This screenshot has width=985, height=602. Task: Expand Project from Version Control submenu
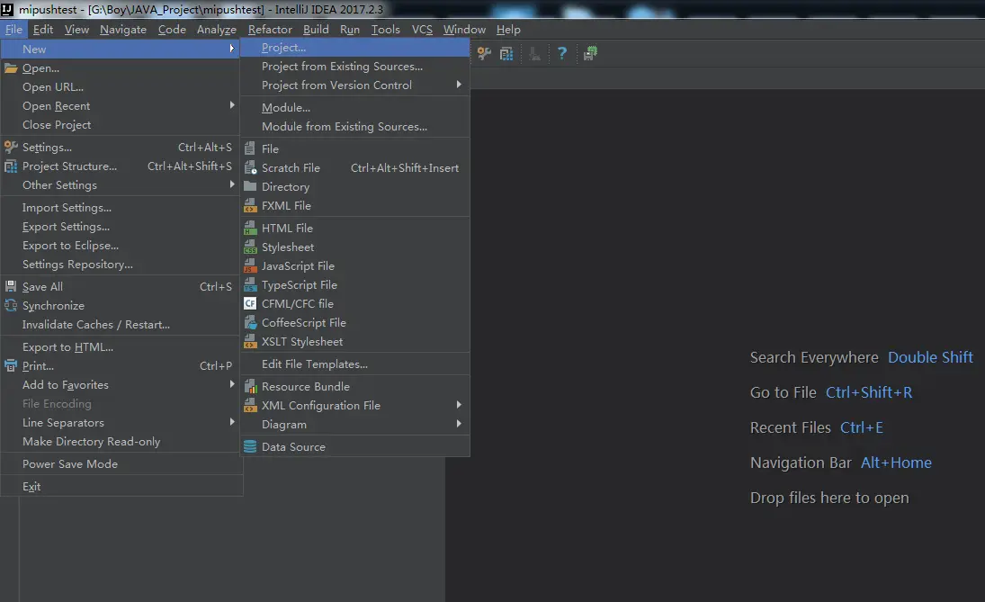355,85
